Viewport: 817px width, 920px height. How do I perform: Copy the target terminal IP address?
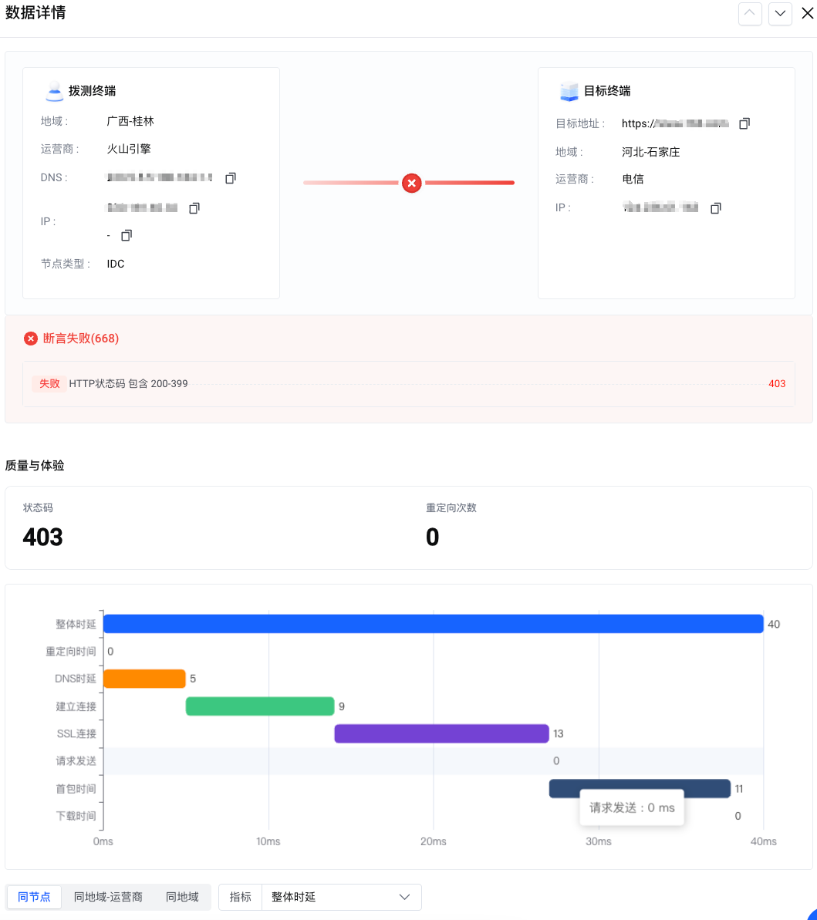tap(715, 207)
